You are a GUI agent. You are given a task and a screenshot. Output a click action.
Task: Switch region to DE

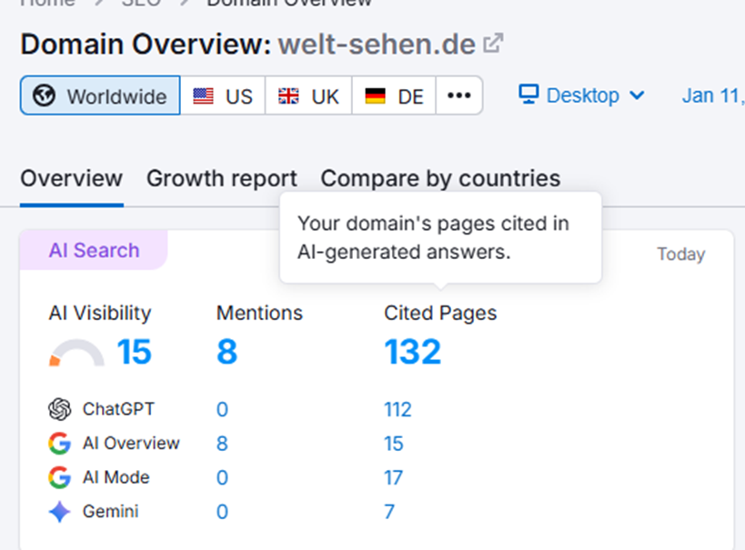395,95
